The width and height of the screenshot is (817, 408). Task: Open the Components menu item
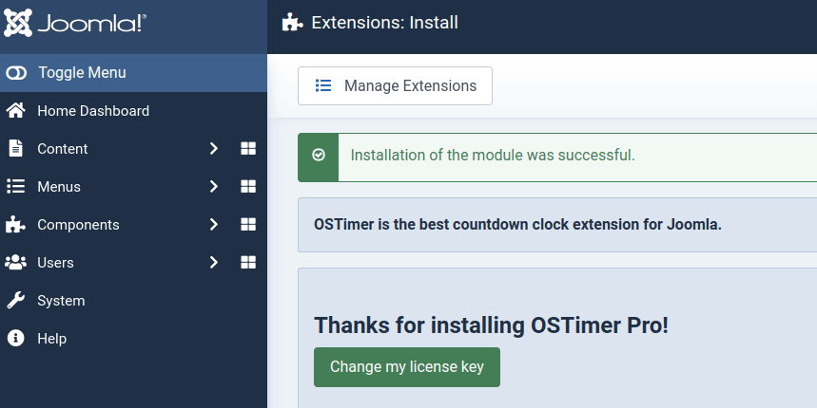click(x=78, y=225)
